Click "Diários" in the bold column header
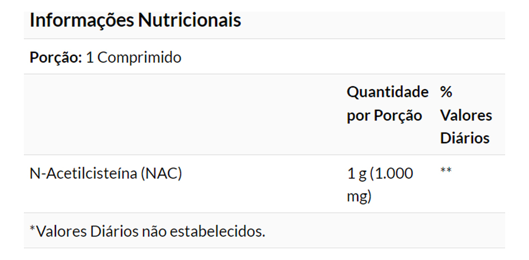The image size is (529, 260). point(465,138)
